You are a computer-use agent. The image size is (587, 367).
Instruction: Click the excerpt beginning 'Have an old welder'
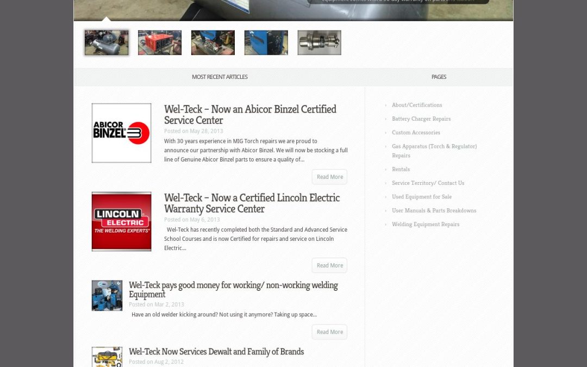click(x=224, y=315)
